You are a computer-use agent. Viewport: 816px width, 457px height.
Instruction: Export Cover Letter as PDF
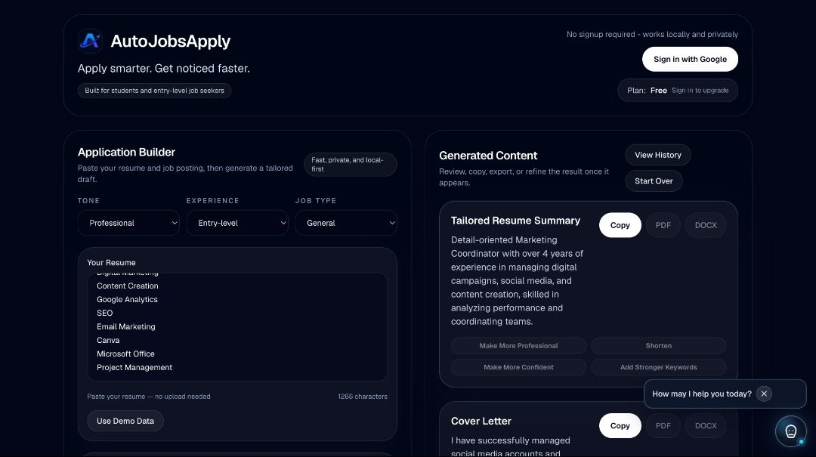(x=663, y=426)
